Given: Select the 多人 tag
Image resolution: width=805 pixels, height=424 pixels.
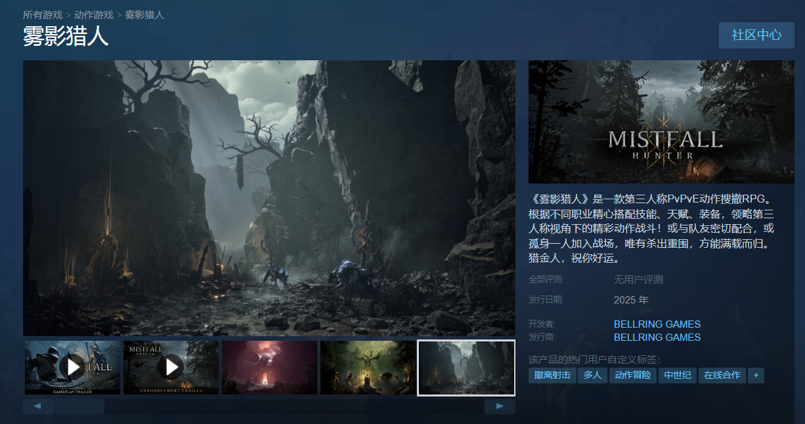Looking at the screenshot, I should (x=592, y=376).
